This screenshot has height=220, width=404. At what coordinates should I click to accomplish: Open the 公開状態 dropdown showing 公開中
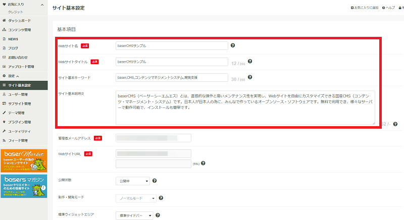[x=133, y=181]
